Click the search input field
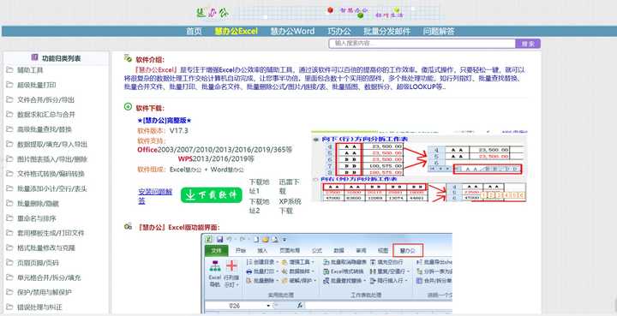This screenshot has width=617, height=316. point(422,44)
